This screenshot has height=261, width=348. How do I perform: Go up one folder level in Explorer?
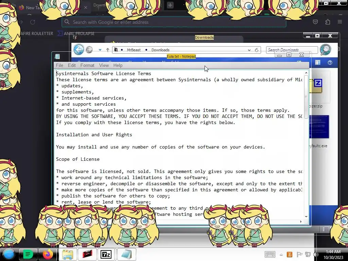coord(108,50)
